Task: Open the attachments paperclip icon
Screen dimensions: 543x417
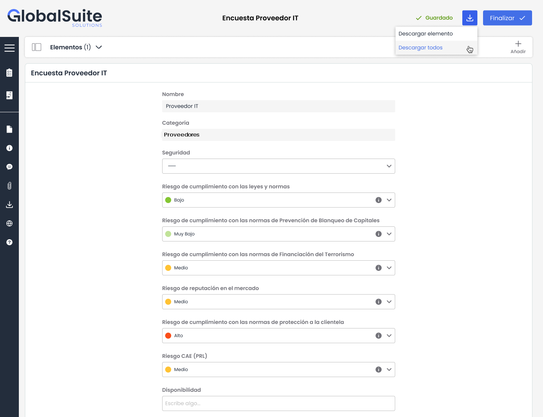Action: click(9, 186)
